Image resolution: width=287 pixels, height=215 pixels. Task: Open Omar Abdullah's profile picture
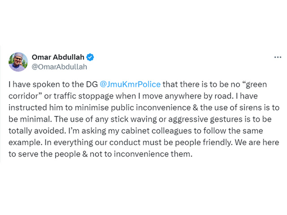(x=18, y=62)
